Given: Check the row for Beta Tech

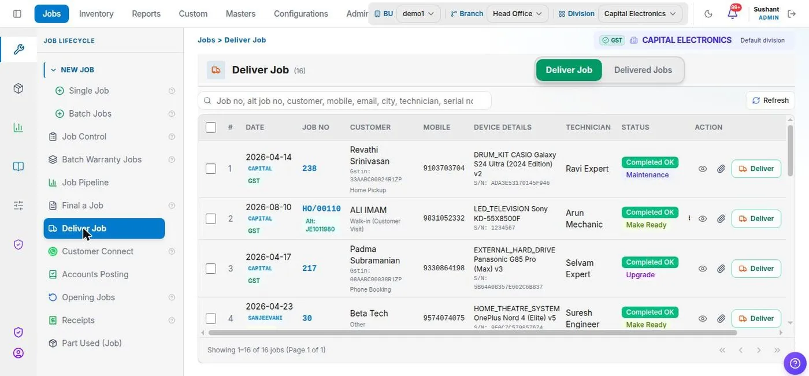Looking at the screenshot, I should pyautogui.click(x=211, y=318).
